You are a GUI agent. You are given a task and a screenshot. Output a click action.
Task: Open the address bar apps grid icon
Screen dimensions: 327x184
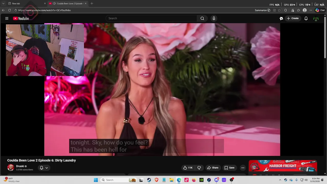[274, 10]
